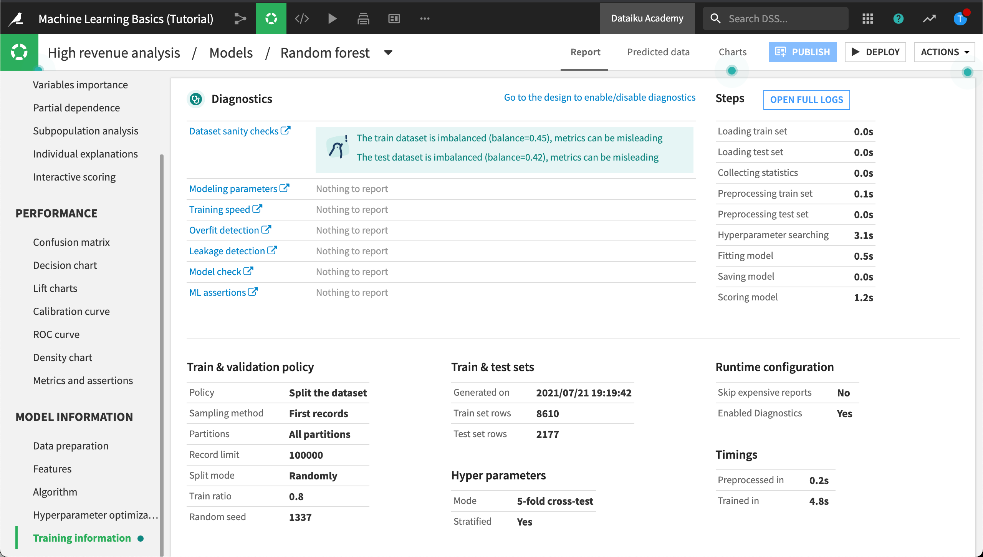
Task: Click OPEN FULL LOGS button
Action: [806, 99]
